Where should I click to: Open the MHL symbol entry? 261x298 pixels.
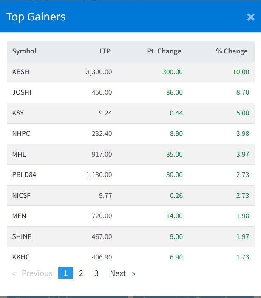tap(19, 154)
